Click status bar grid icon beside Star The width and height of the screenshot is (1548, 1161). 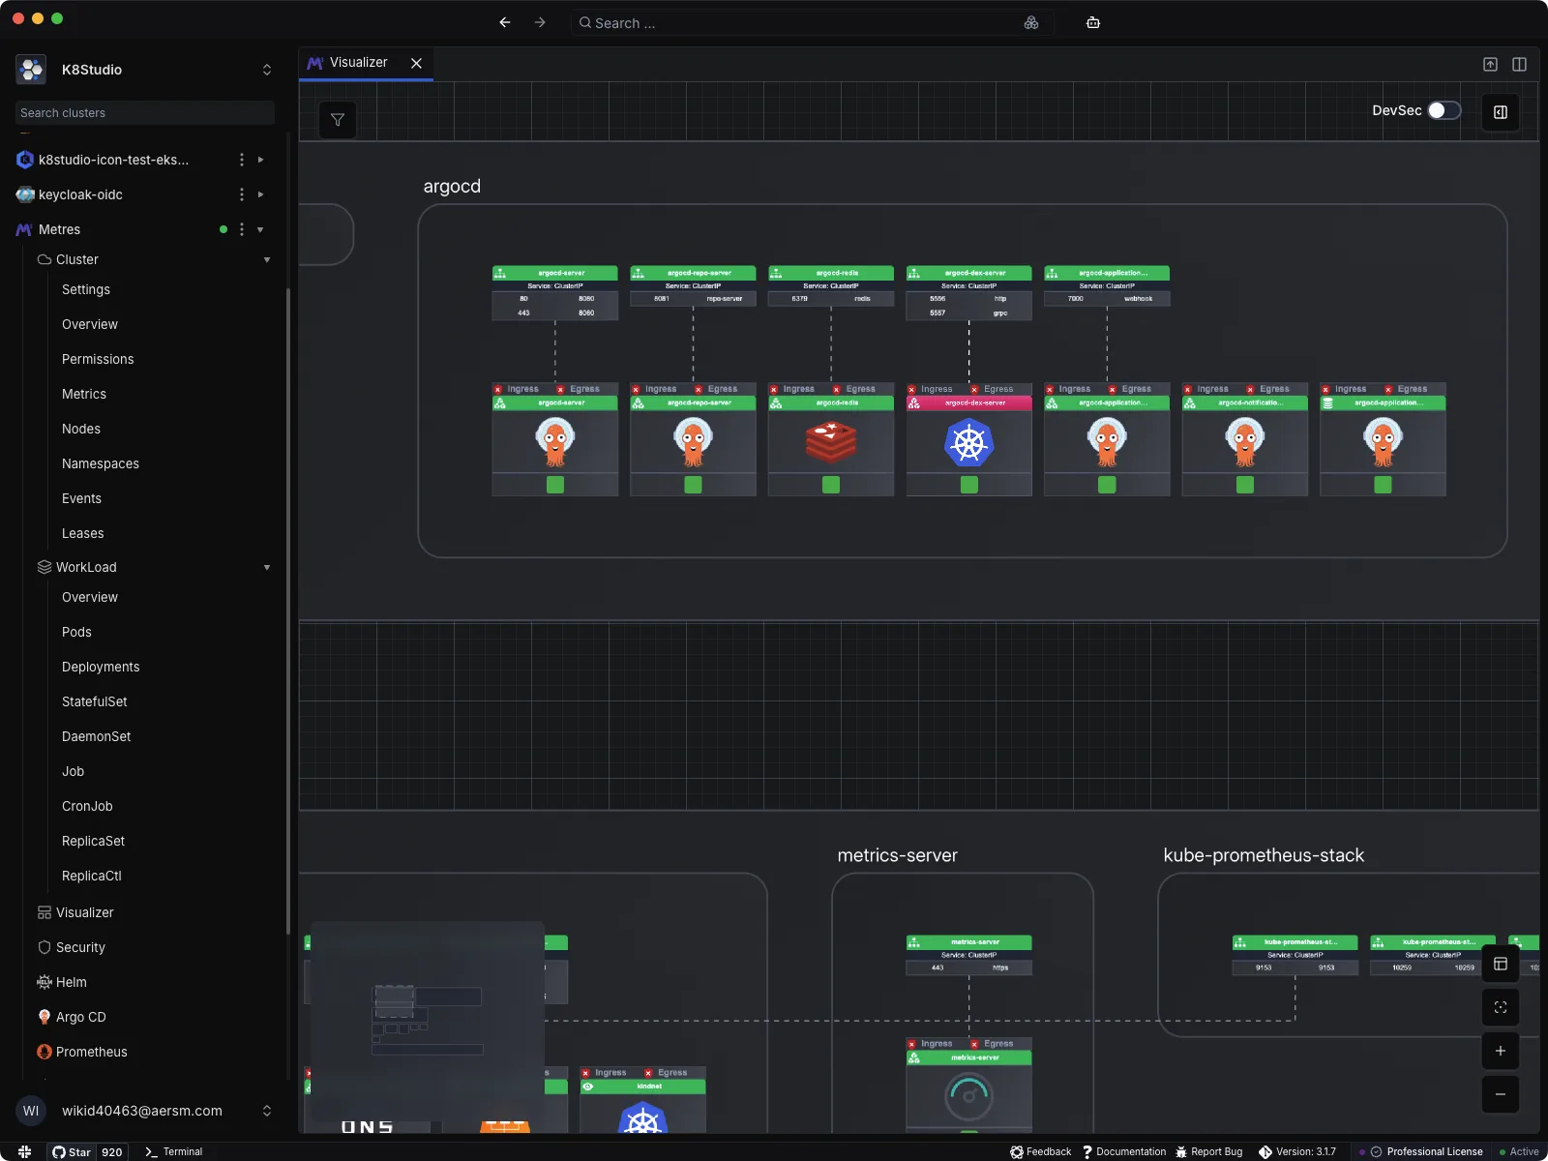[24, 1151]
